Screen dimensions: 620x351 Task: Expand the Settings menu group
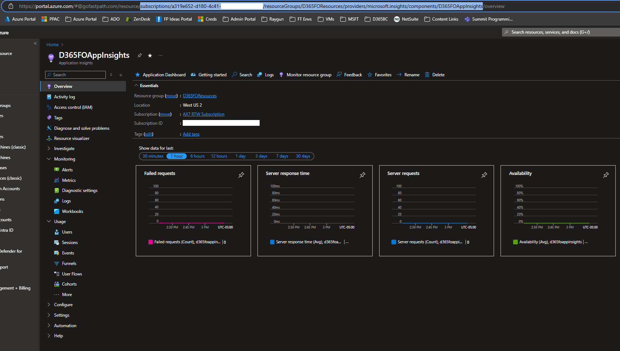(x=49, y=315)
